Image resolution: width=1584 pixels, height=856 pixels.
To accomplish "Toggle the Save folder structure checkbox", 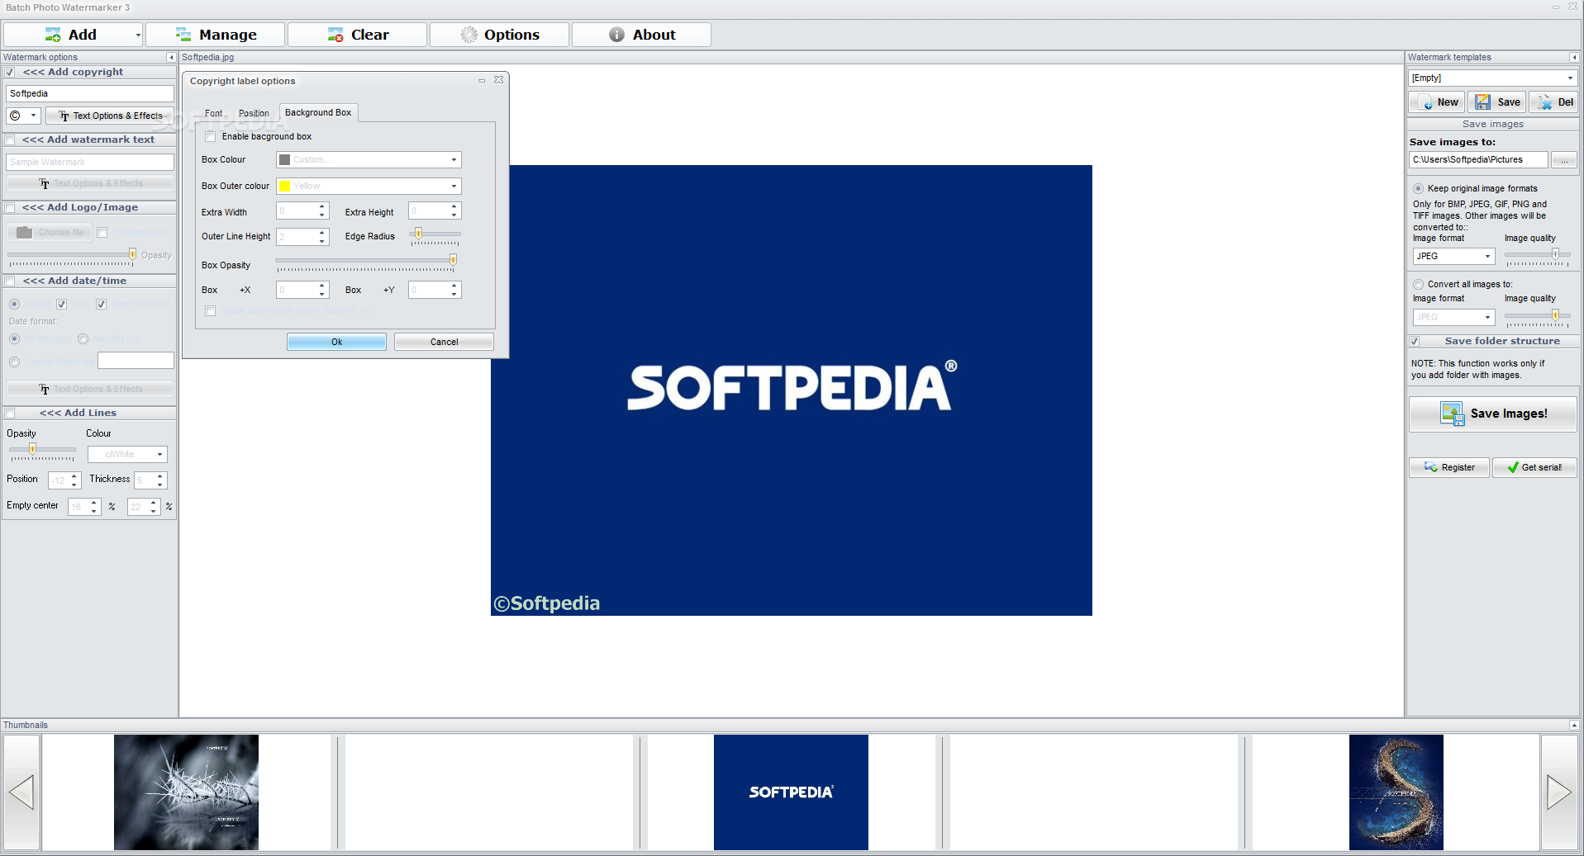I will (x=1415, y=342).
